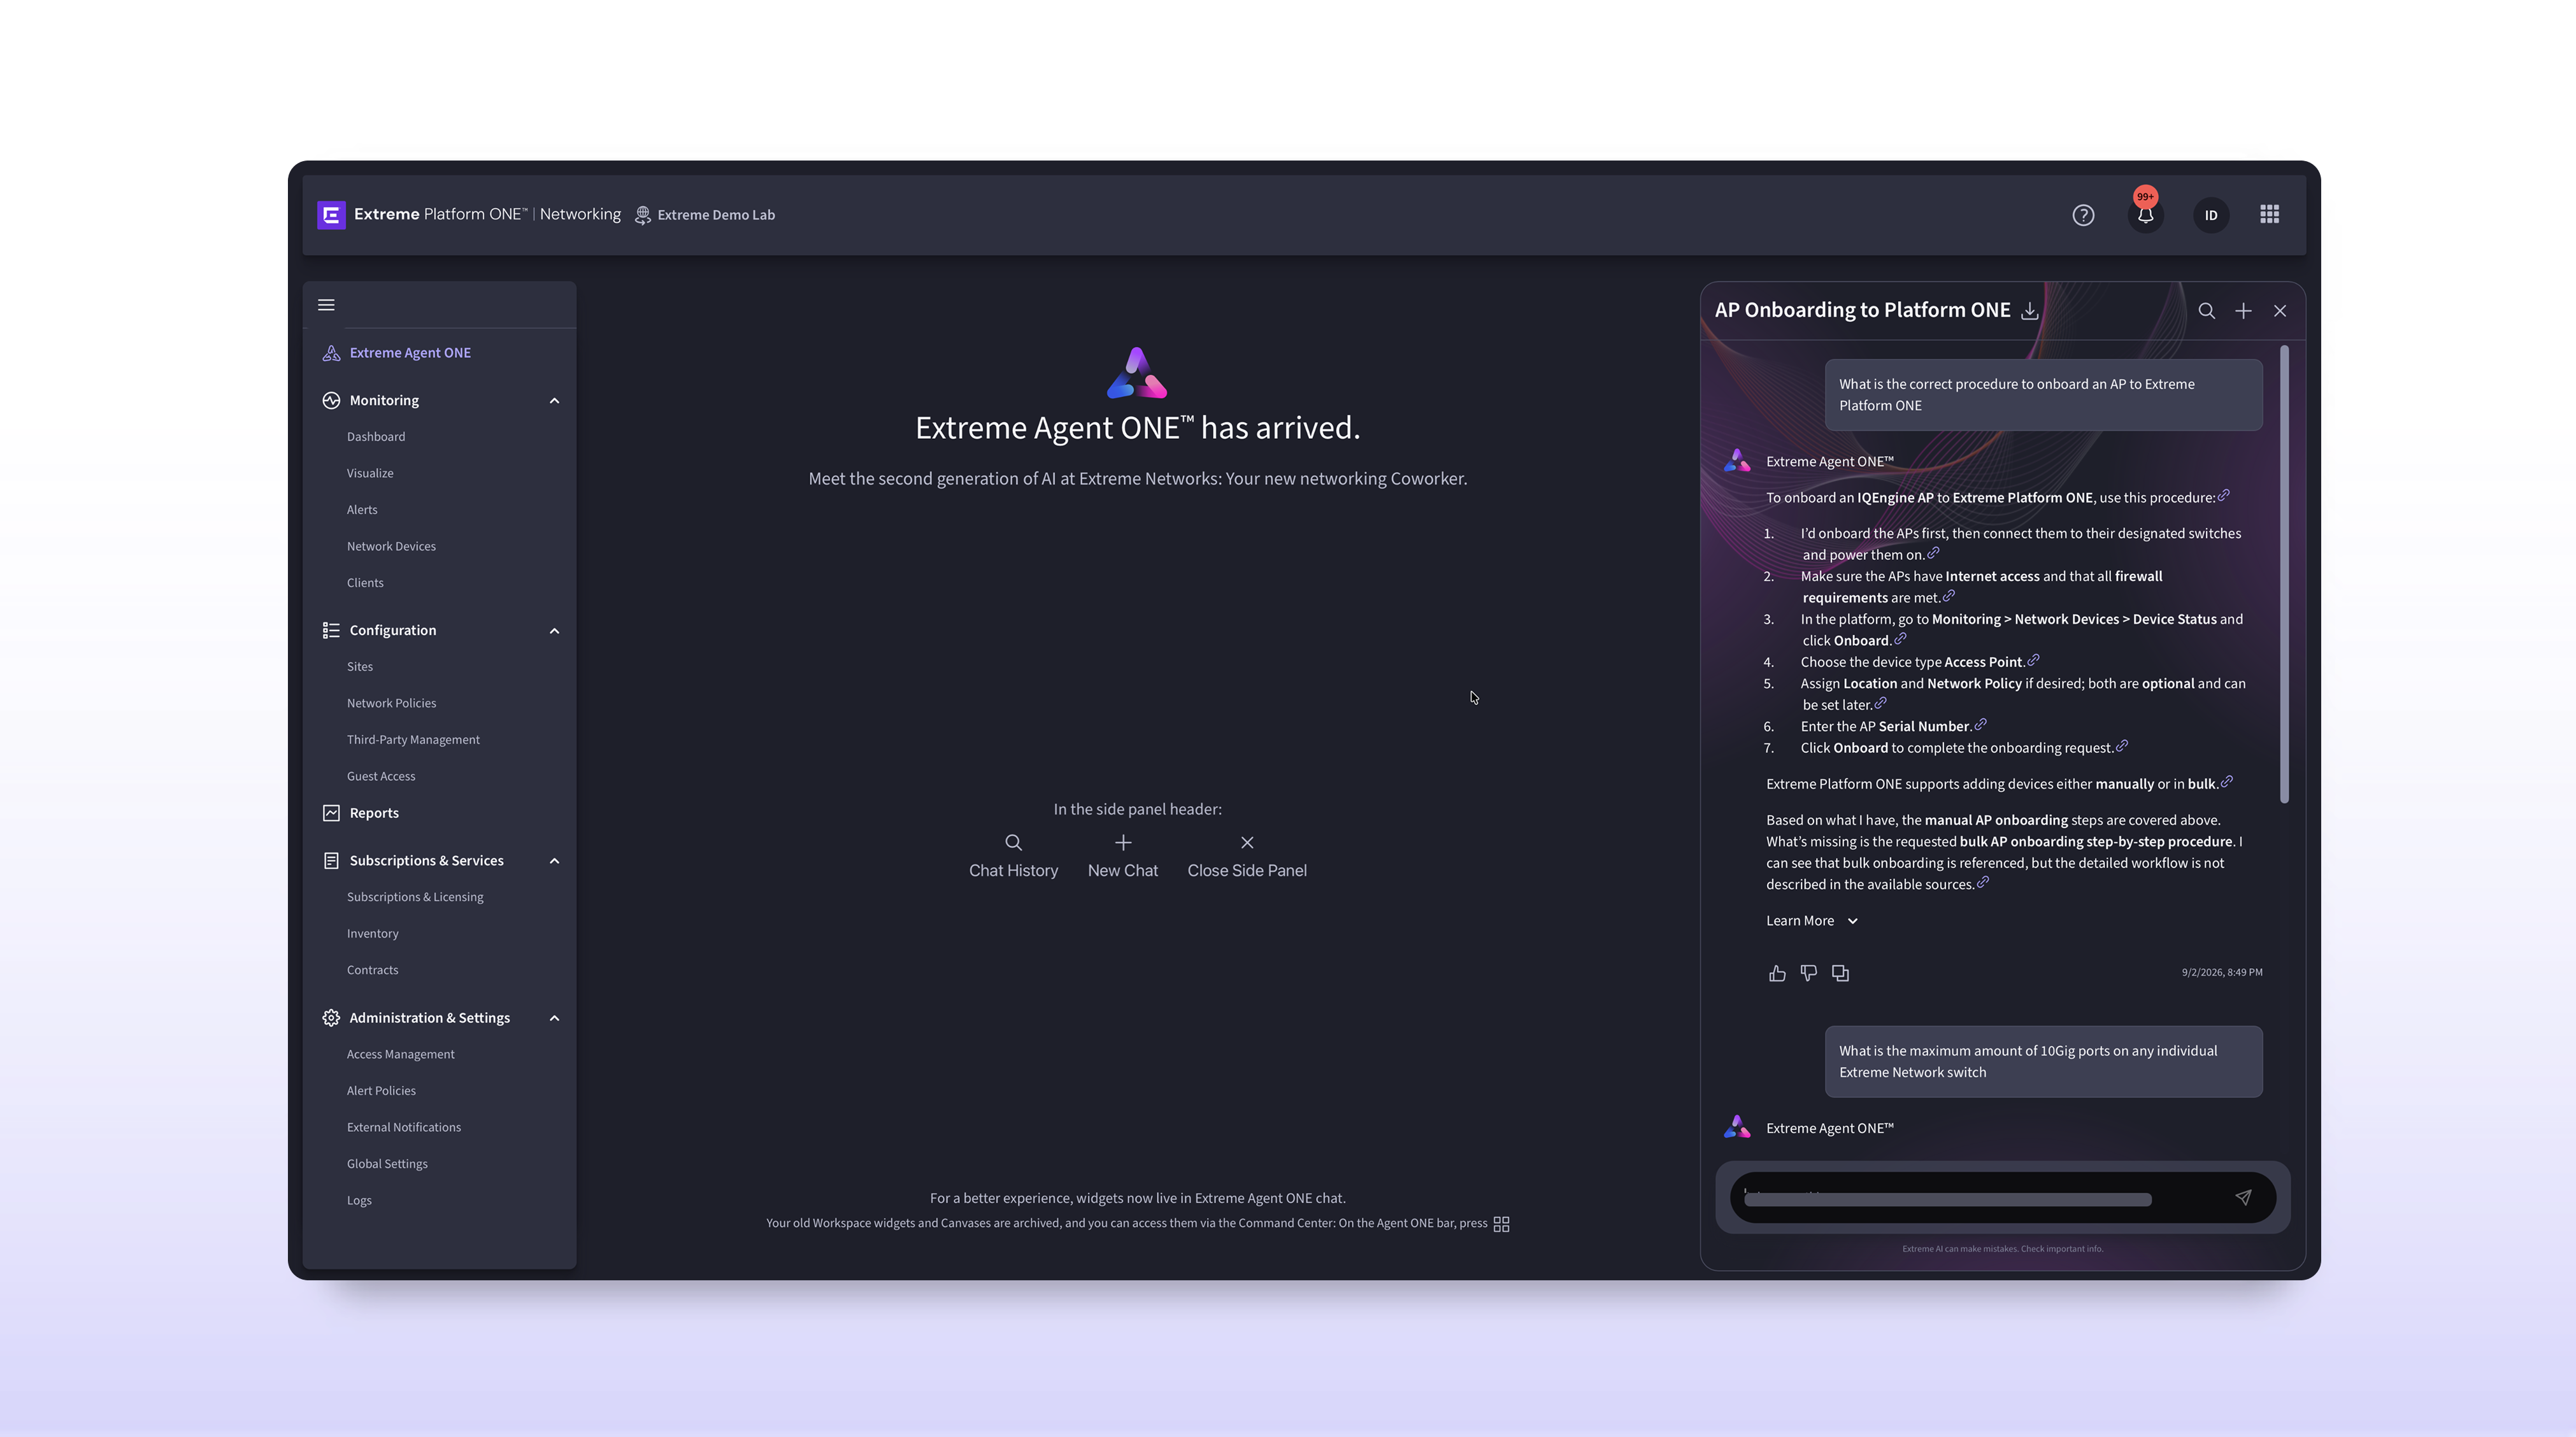Collapse the Configuration section chevron
The height and width of the screenshot is (1437, 2576).
click(x=554, y=631)
